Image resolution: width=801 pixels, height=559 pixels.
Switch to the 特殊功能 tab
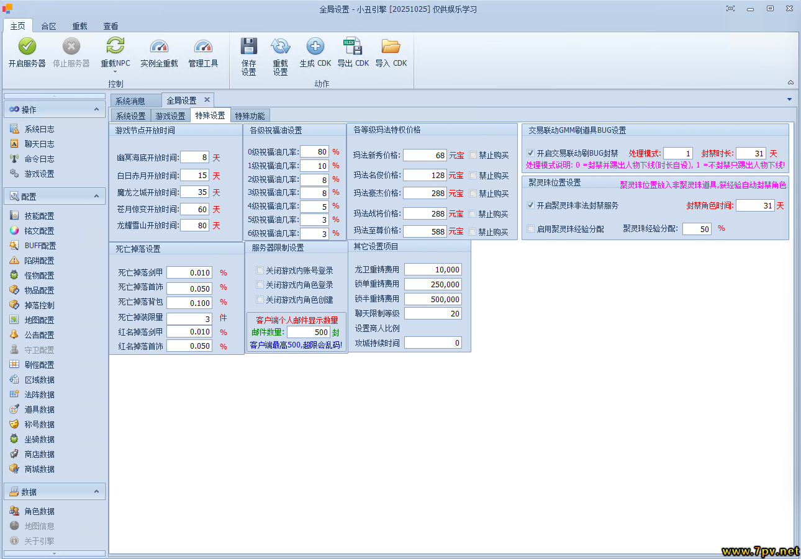click(250, 116)
